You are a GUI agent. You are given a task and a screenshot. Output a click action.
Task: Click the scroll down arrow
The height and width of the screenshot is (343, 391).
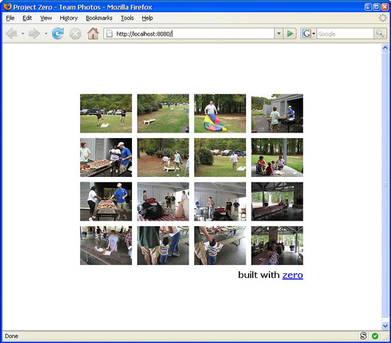tap(386, 325)
